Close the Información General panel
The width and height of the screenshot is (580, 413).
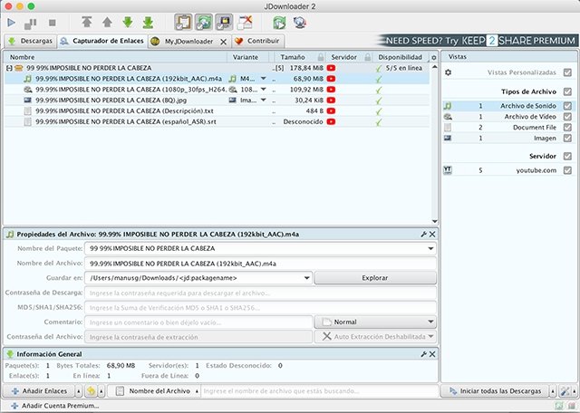click(x=432, y=354)
